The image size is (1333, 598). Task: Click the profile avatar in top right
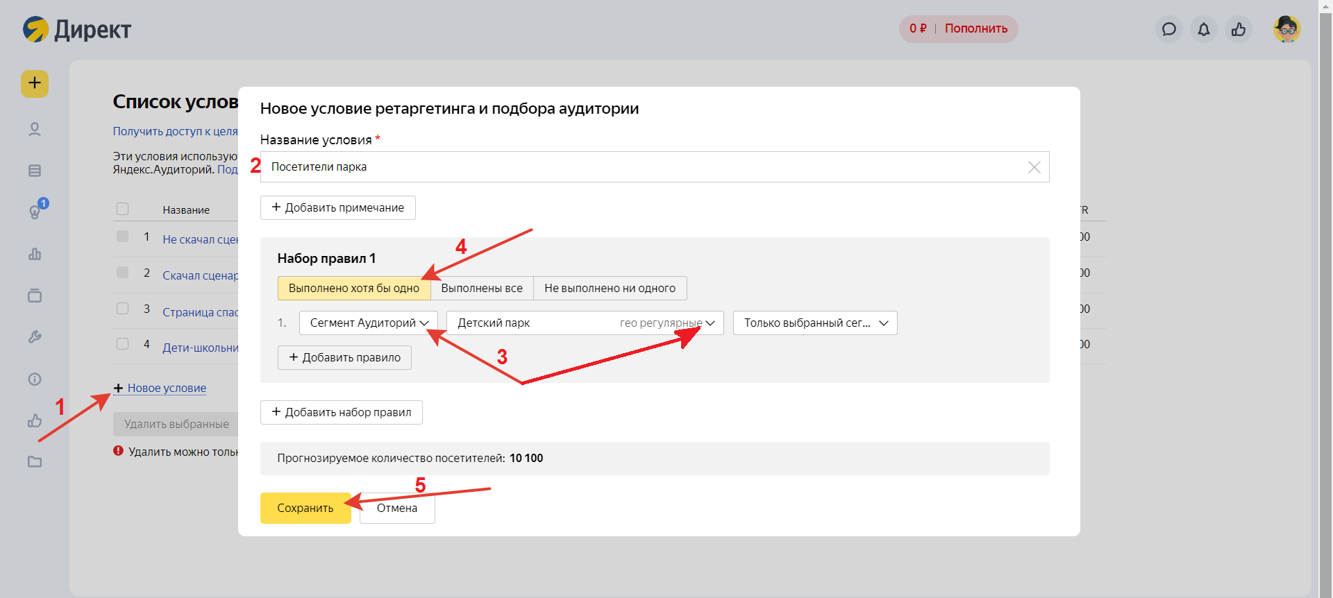click(1286, 29)
